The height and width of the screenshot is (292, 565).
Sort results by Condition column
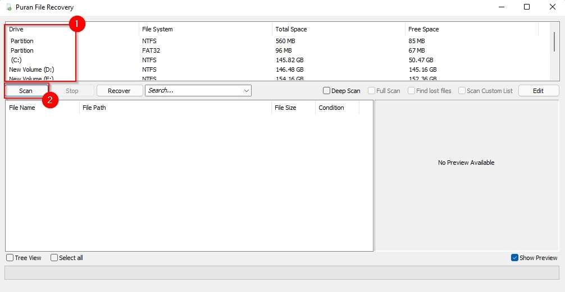338,108
